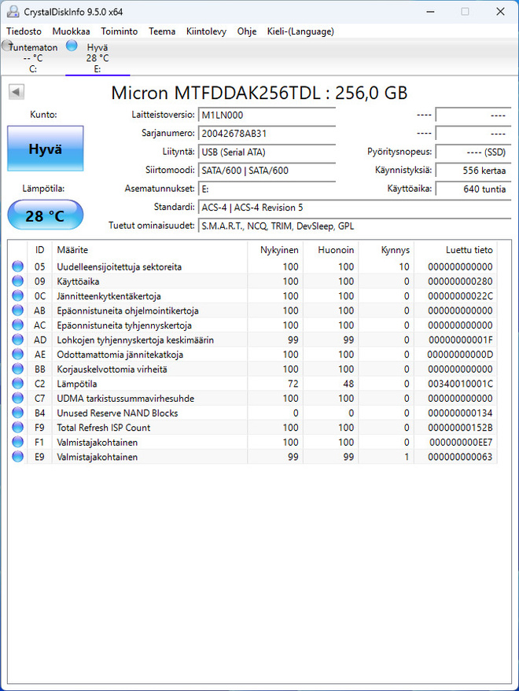Select row Epäonnistuneita ohjelmointikertoja
Viewport: 519px width, 691px height.
[252, 311]
